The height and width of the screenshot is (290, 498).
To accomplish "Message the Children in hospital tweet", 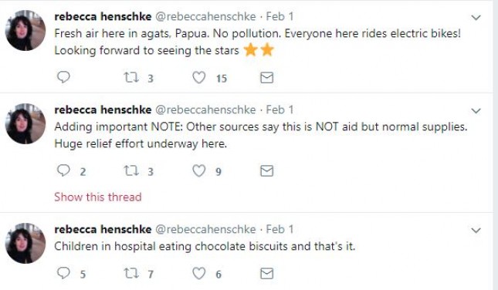I will pos(267,274).
